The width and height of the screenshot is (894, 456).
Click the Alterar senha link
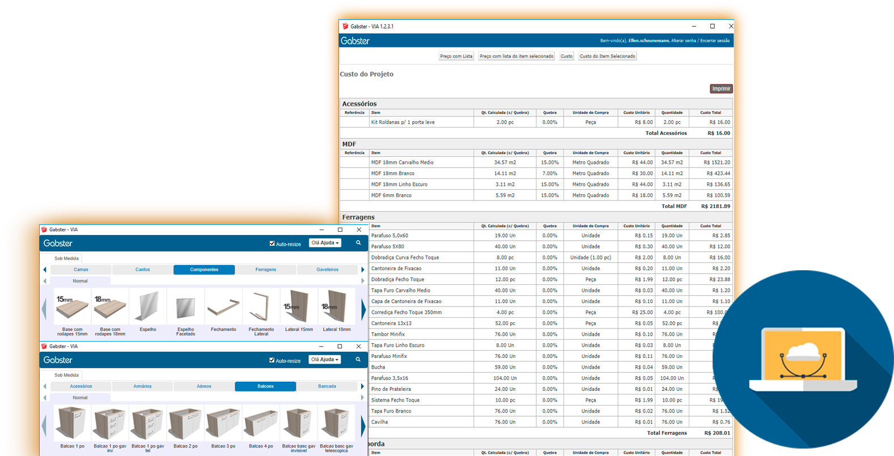pyautogui.click(x=684, y=41)
